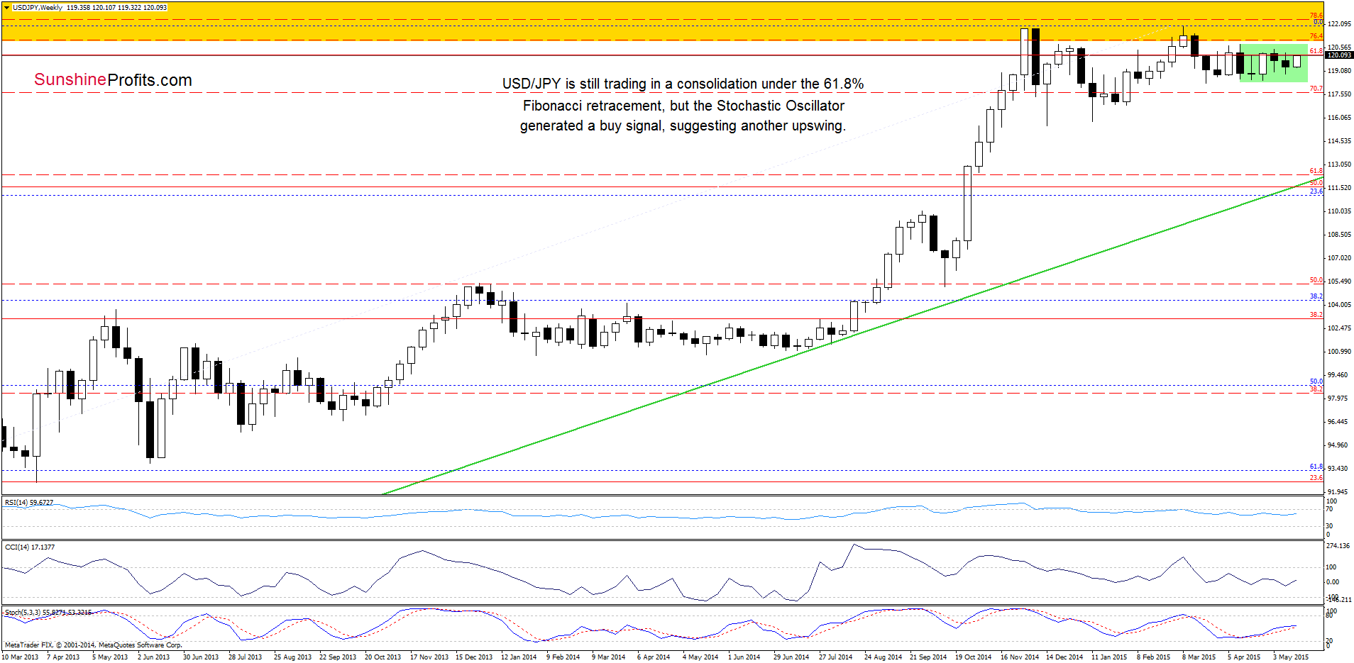Click the 12 Jan 2014 date label

519,657
